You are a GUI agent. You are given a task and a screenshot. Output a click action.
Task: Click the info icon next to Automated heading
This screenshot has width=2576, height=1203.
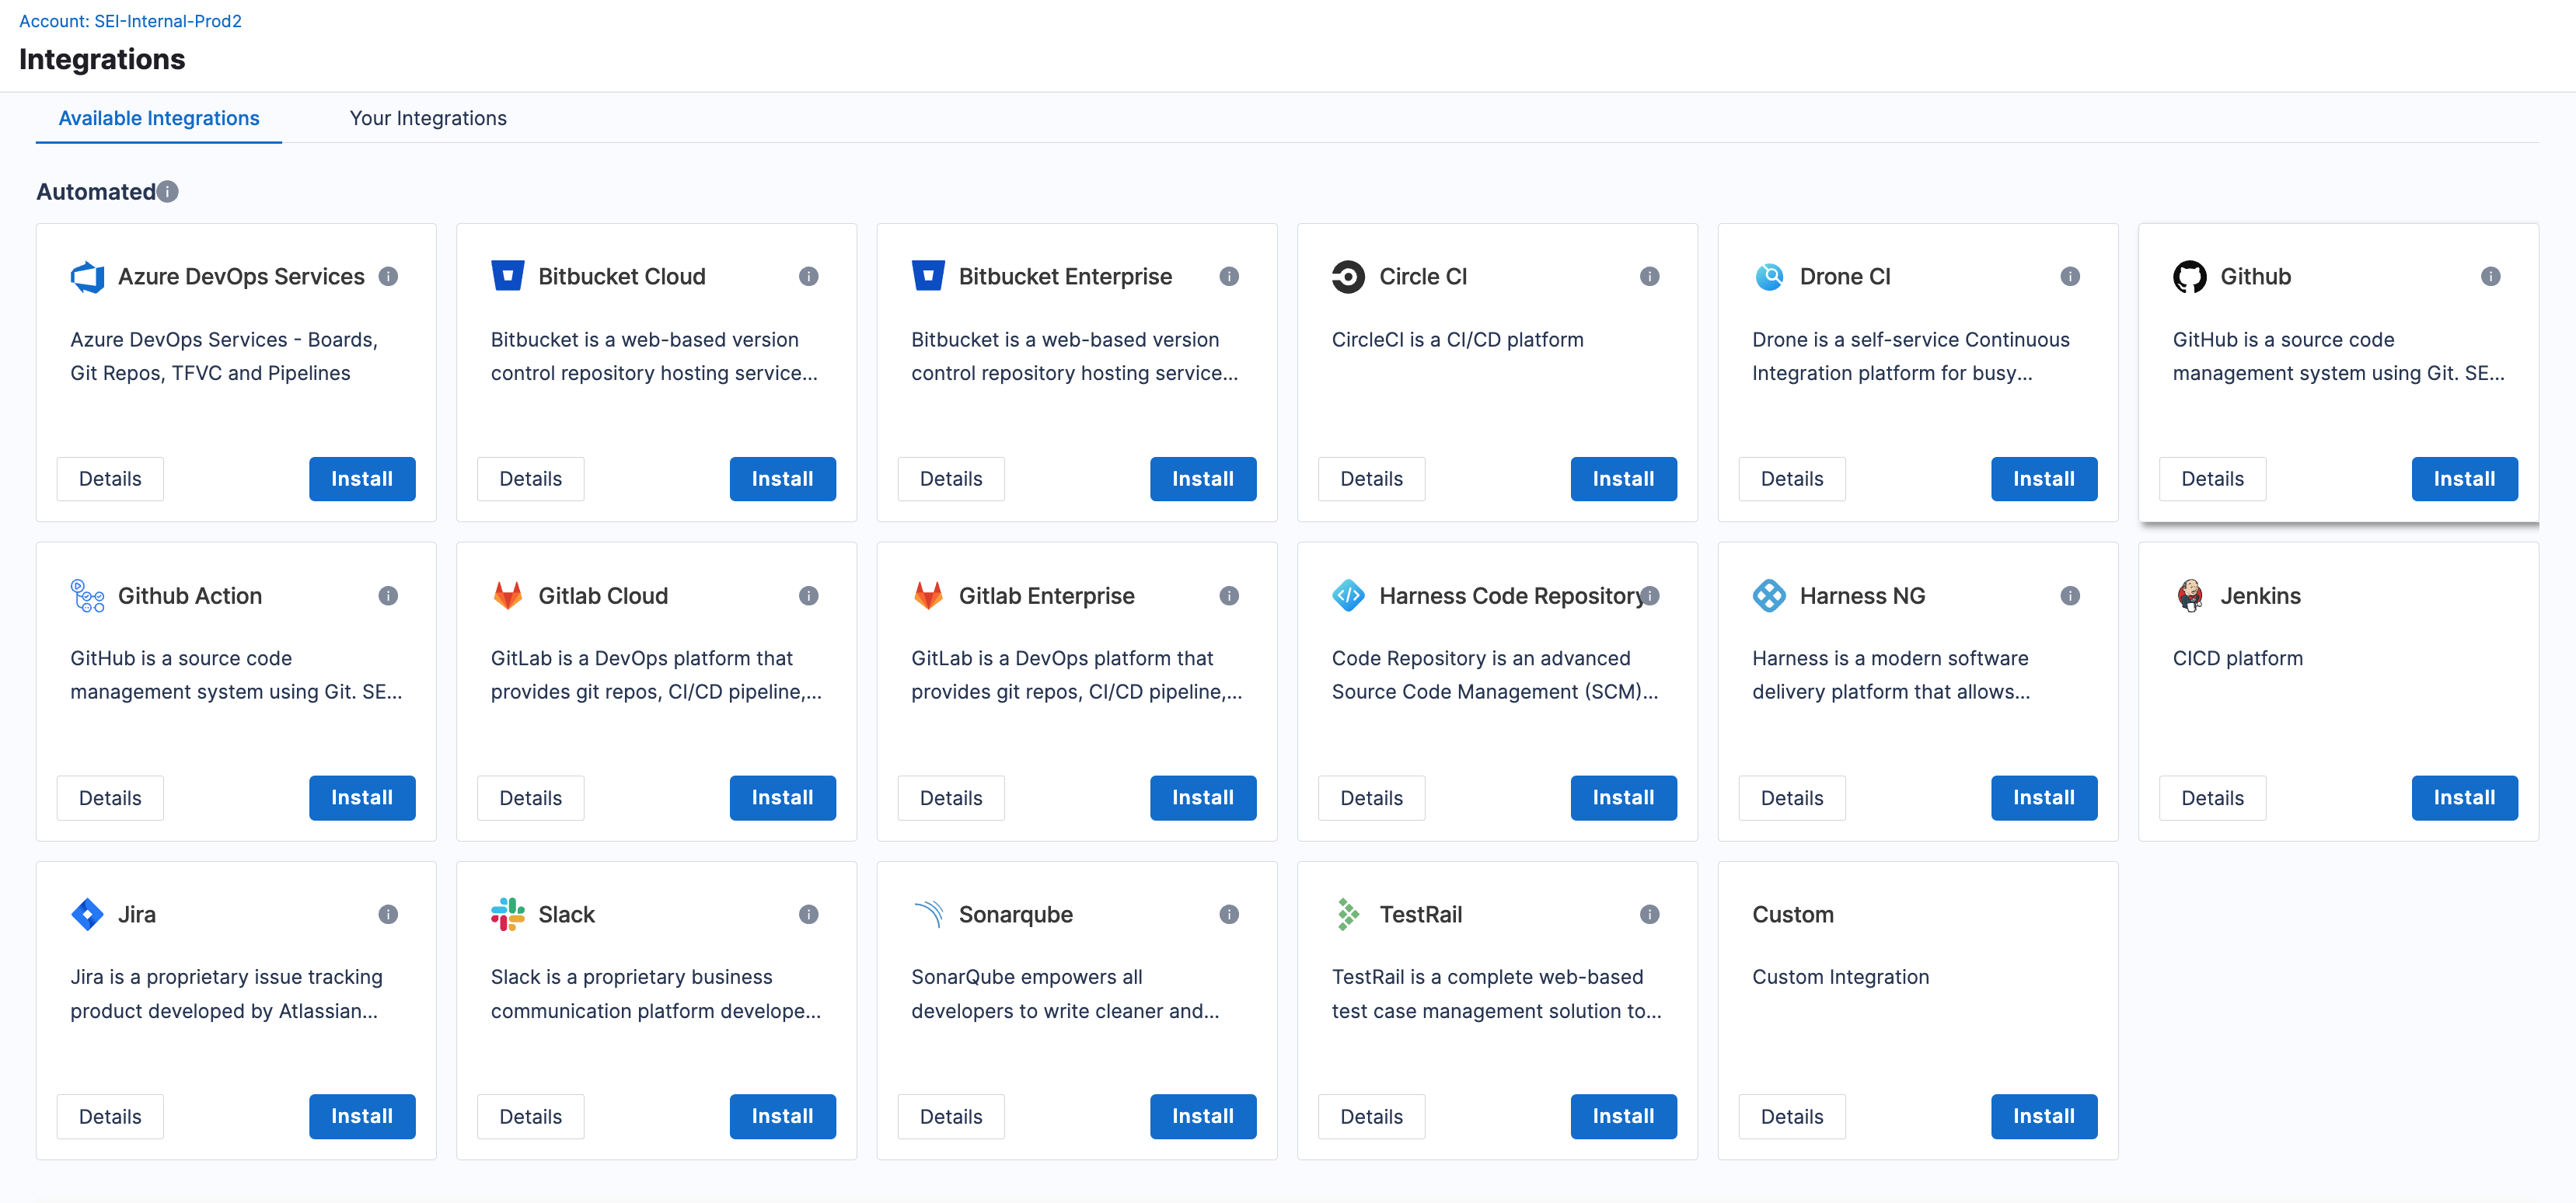coord(168,191)
